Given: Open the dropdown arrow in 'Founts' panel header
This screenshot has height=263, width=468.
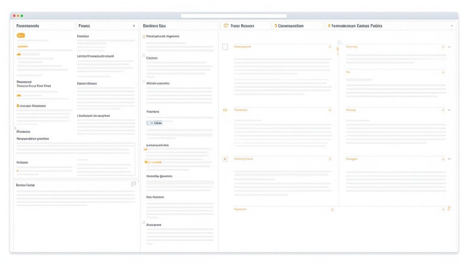Looking at the screenshot, I should coord(133,26).
